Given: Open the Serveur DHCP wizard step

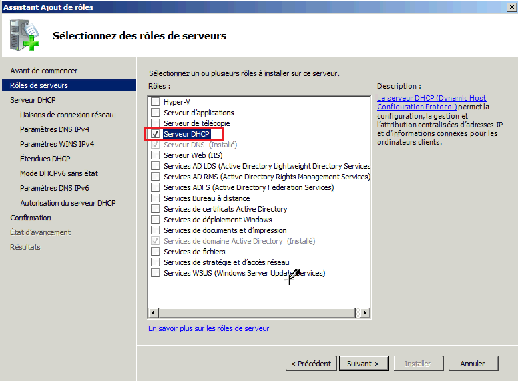Looking at the screenshot, I should [33, 100].
